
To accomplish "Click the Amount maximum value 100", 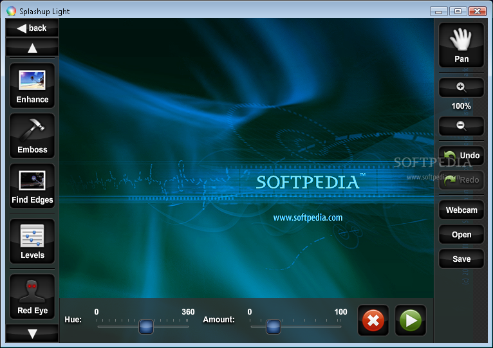I will (340, 312).
